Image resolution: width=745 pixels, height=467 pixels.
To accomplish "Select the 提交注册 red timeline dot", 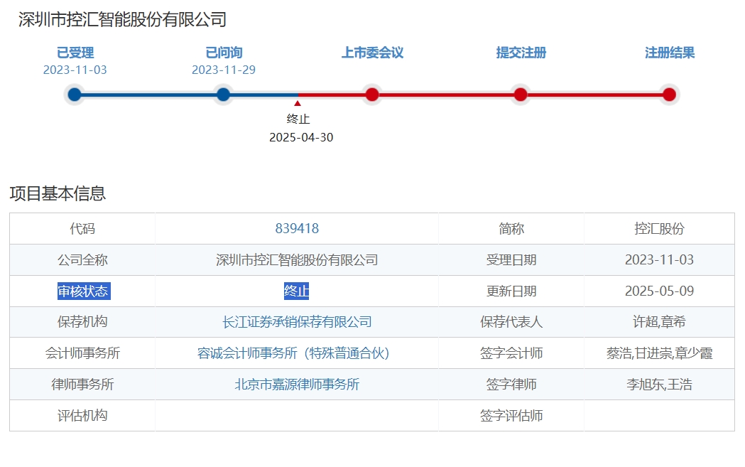I will click(x=521, y=94).
